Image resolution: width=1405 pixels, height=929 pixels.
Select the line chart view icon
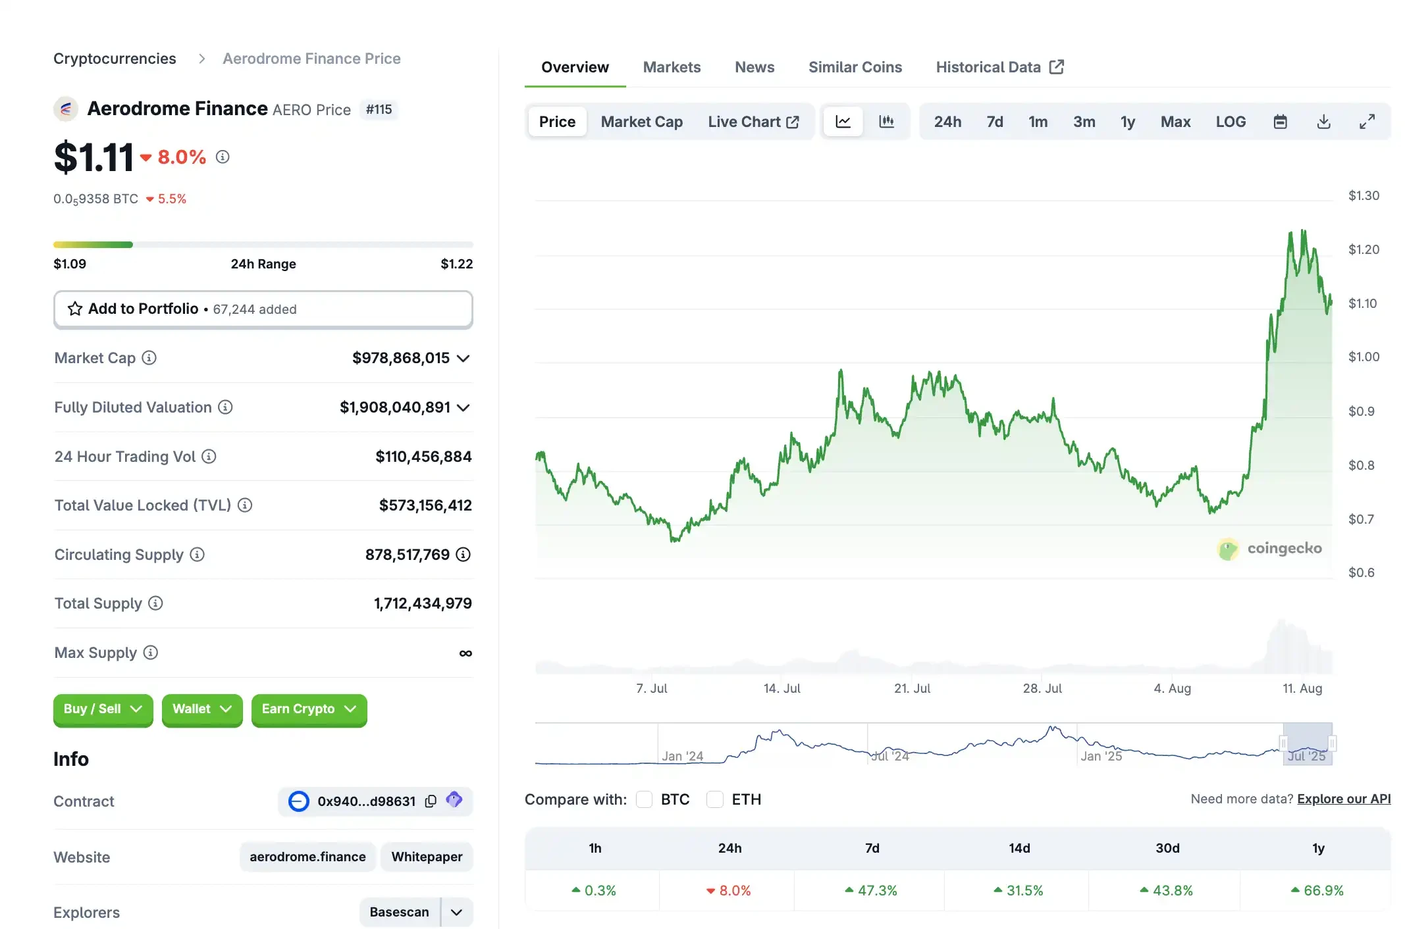pyautogui.click(x=843, y=121)
